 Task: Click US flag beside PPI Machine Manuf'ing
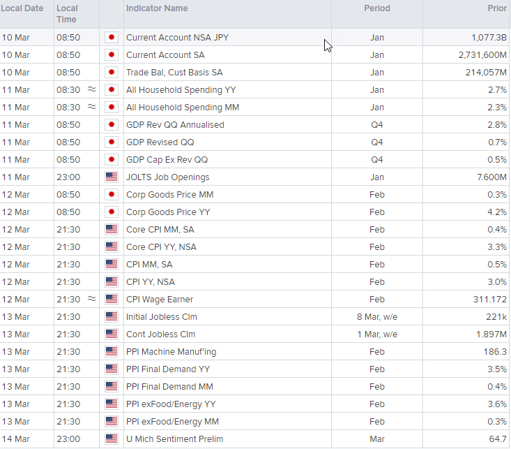112,352
